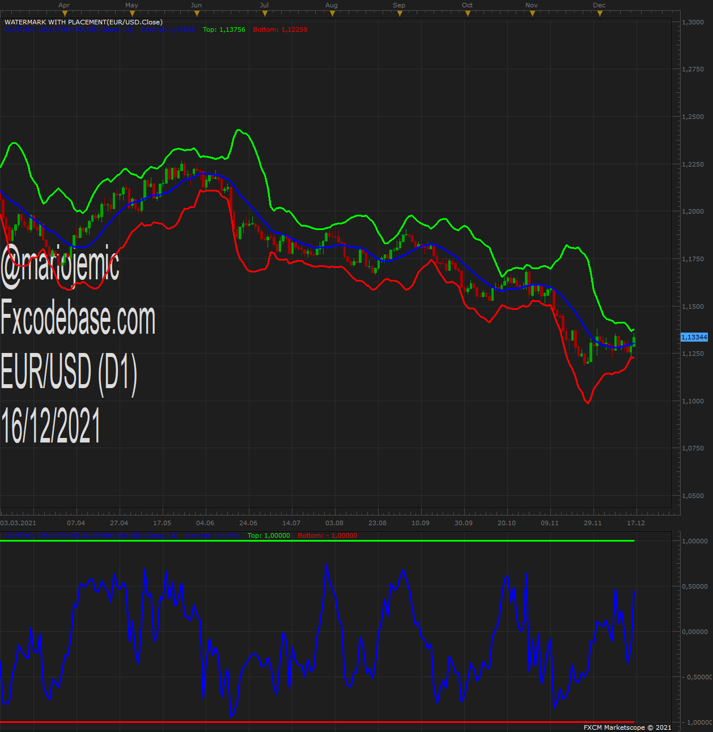Screen dimensions: 713x732
Task: Click the 0,00000 oscillator axis label
Action: (695, 632)
